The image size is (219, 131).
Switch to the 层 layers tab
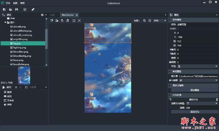(x=18, y=87)
